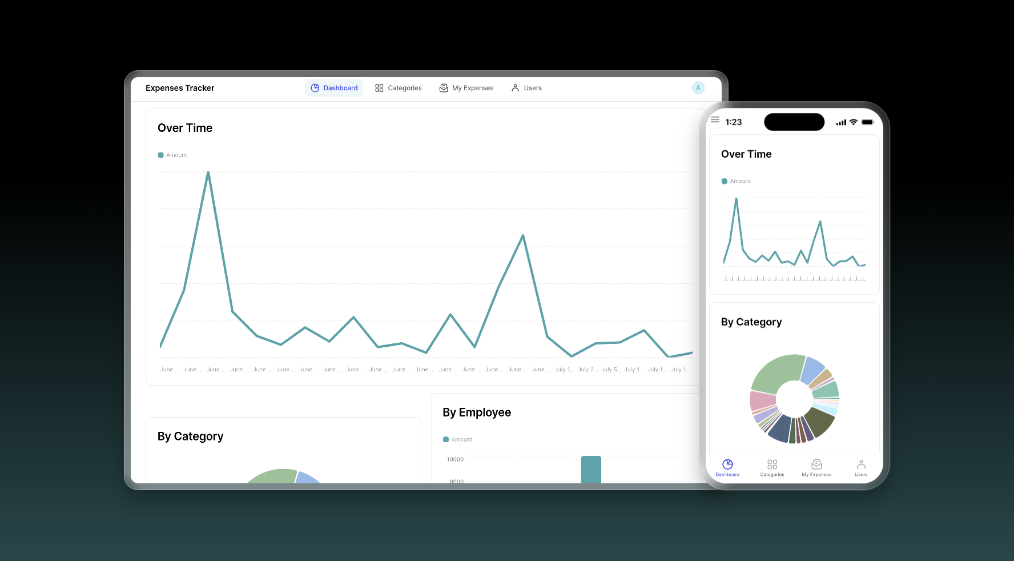This screenshot has height=561, width=1014.
Task: Open Categories in the tablet top navigation
Action: (399, 88)
